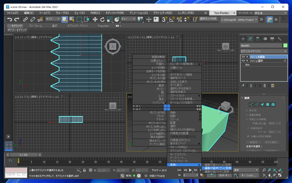Expand the メッシュを編集 modifier arrow

click(x=247, y=57)
